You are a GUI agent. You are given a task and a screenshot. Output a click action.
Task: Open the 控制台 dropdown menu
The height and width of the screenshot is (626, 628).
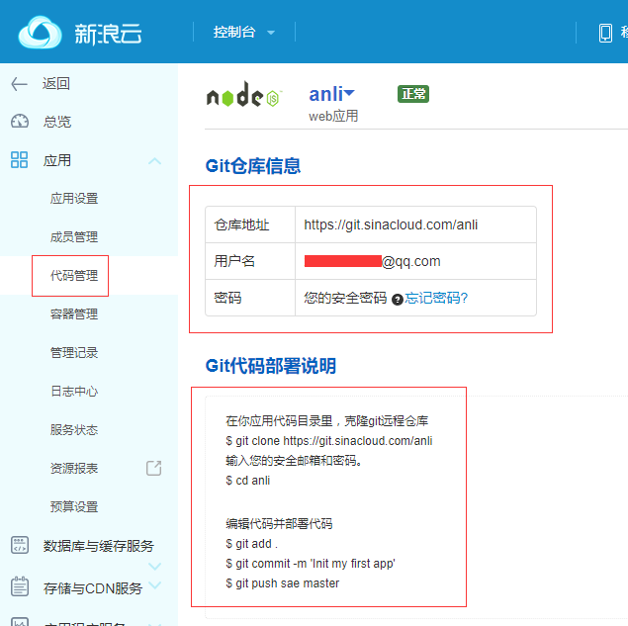(x=244, y=32)
